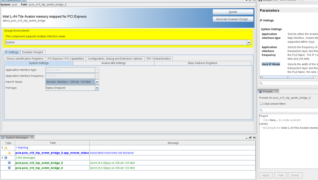
Task: Click the Details button
Action: point(233,12)
